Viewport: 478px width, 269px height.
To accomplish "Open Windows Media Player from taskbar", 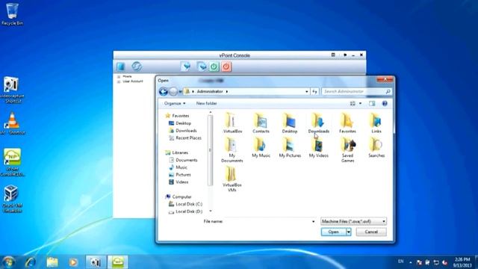I will pos(73,262).
